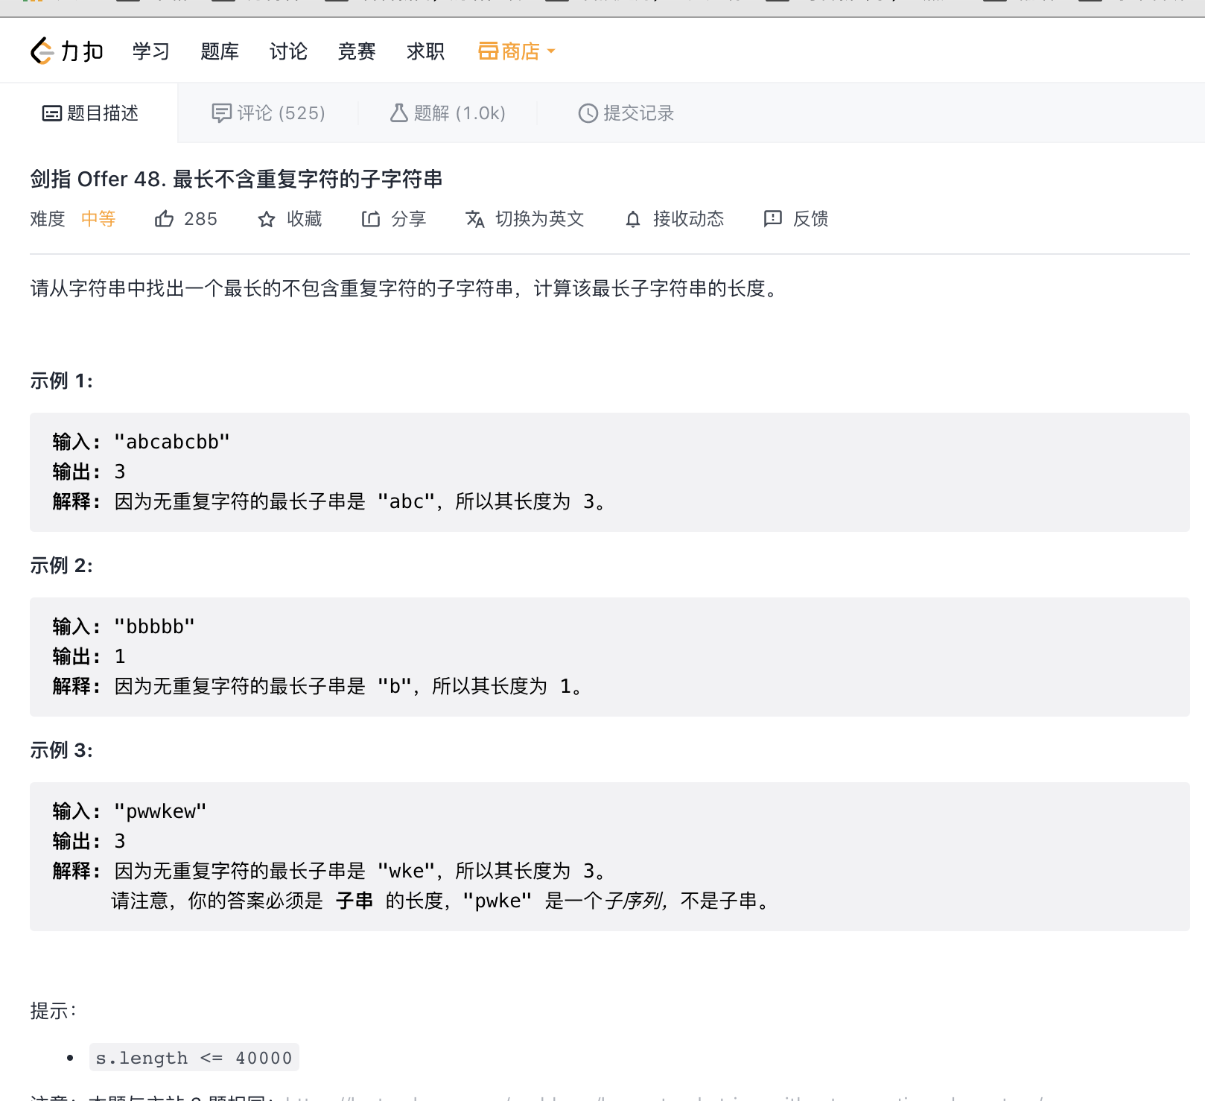Viewport: 1205px width, 1101px height.
Task: Go to the 讨论 section
Action: (x=288, y=51)
